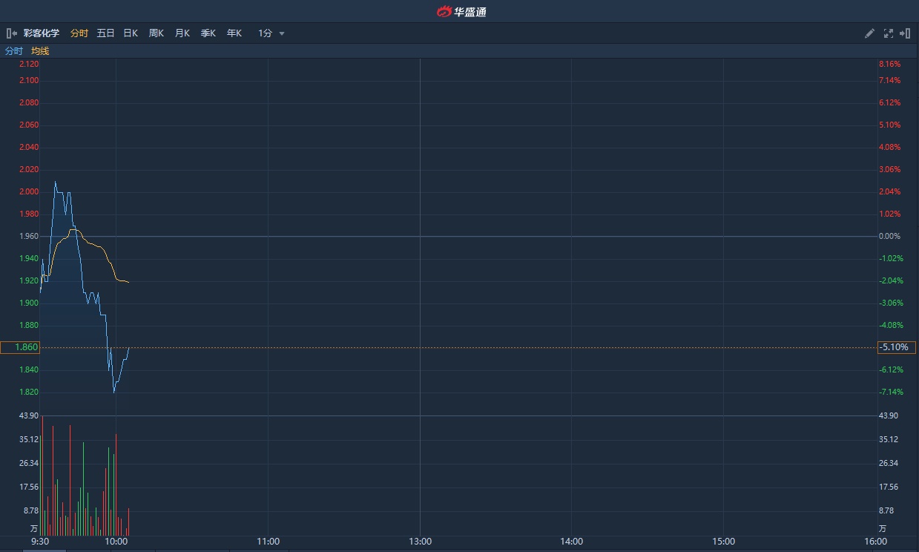Click the 15:00 time axis label
The image size is (919, 552).
click(x=724, y=542)
